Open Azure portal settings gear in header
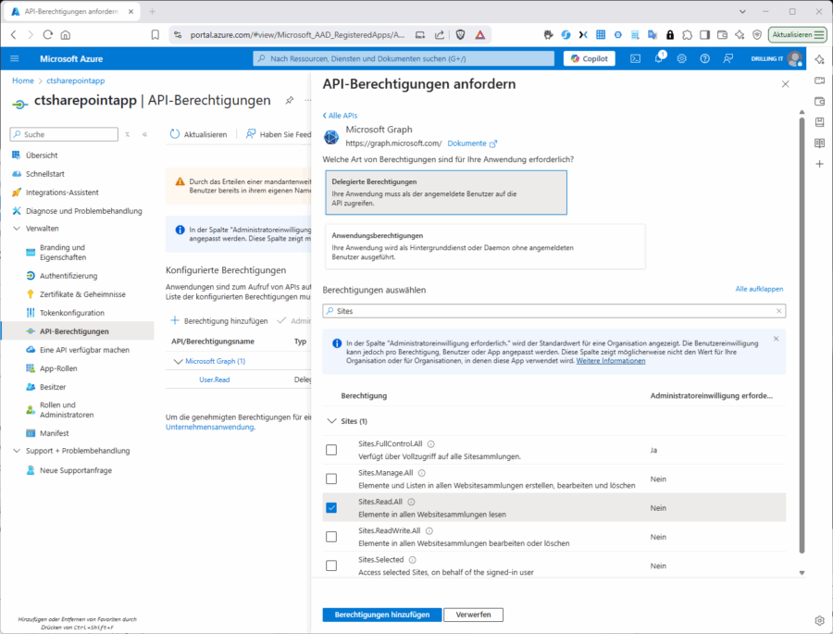Viewport: 833px width, 634px height. point(681,58)
